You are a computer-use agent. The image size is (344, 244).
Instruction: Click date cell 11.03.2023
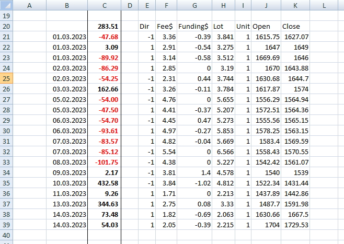67,193
